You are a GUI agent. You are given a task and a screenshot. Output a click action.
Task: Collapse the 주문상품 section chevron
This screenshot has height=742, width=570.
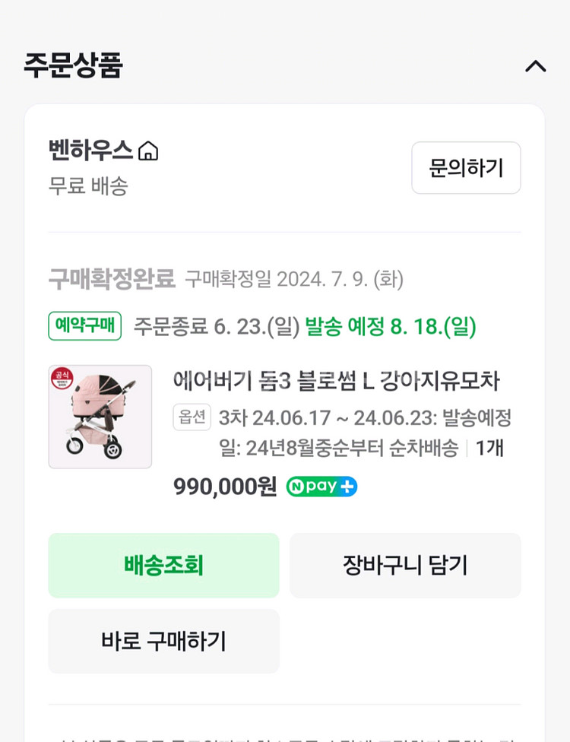click(535, 66)
